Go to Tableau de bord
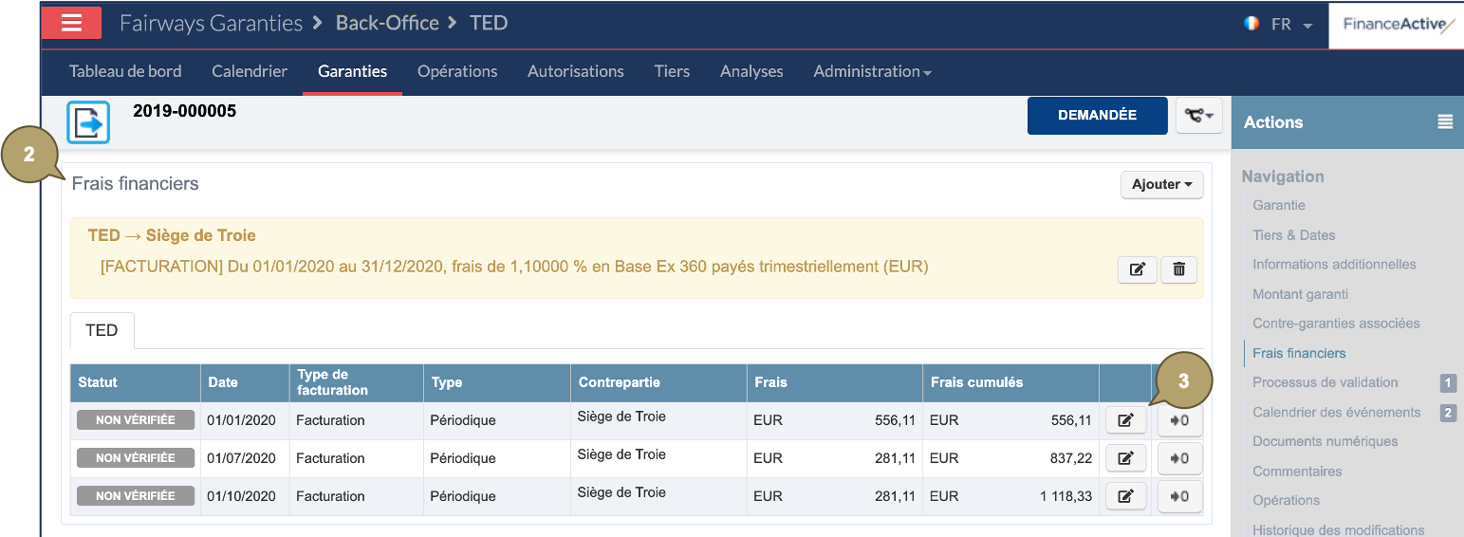1464x537 pixels. tap(125, 71)
